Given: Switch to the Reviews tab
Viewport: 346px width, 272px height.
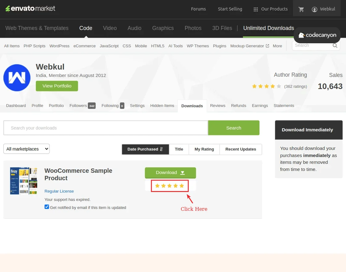Looking at the screenshot, I should (217, 105).
